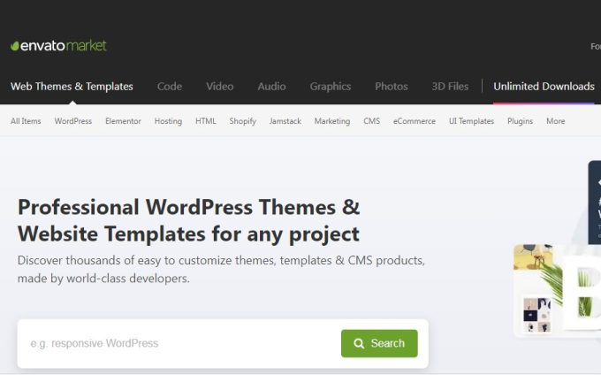
Task: Select the Audio category
Action: coord(271,87)
